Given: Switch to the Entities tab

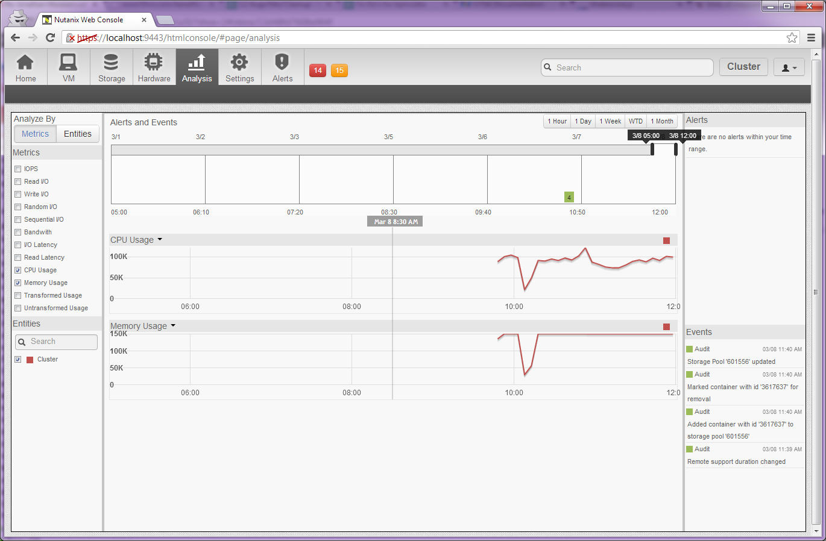Looking at the screenshot, I should coord(78,134).
